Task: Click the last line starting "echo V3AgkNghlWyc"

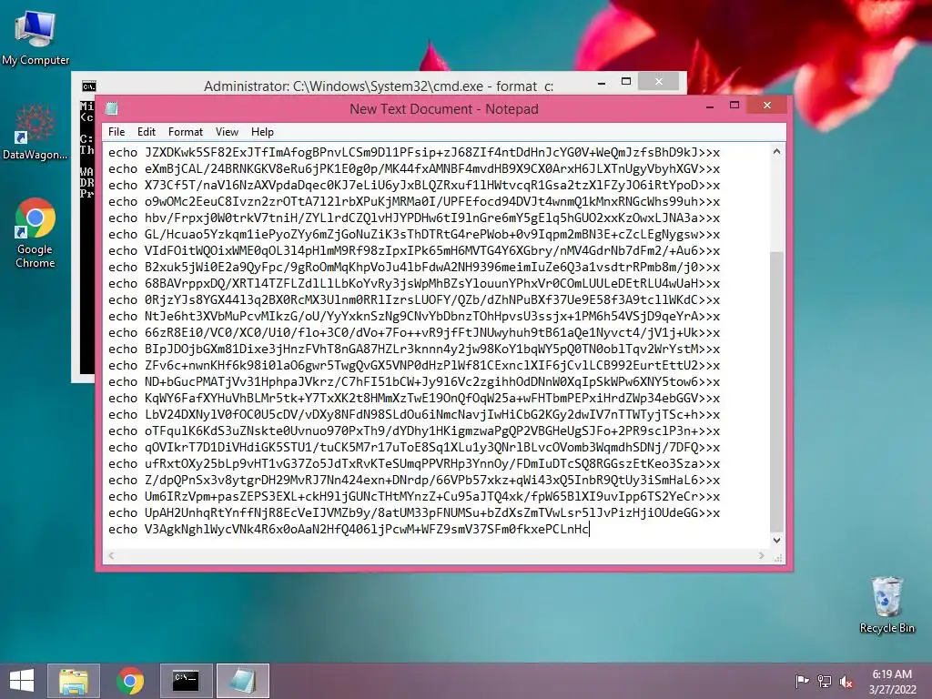Action: (x=349, y=530)
